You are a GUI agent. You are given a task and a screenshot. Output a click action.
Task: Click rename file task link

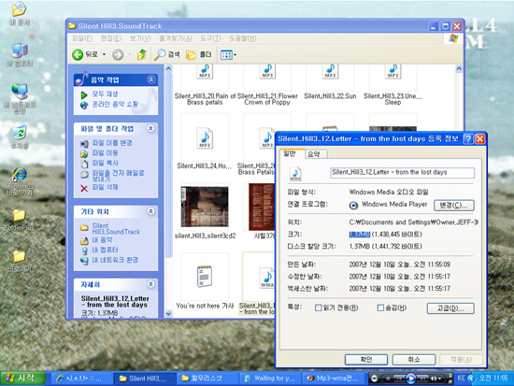pyautogui.click(x=112, y=143)
